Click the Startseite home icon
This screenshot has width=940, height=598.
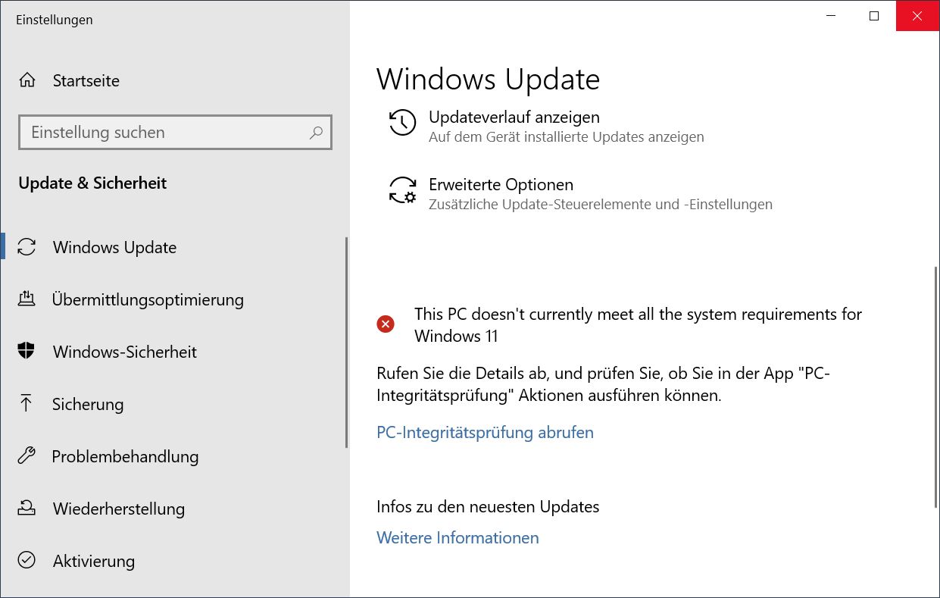27,80
